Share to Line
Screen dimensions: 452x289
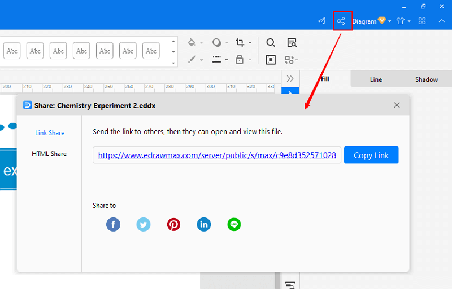[234, 224]
